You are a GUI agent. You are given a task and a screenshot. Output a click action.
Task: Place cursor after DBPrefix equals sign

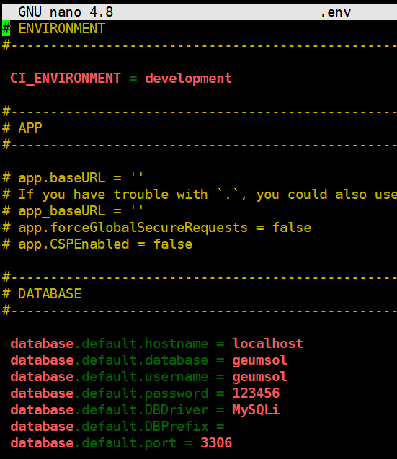point(228,427)
